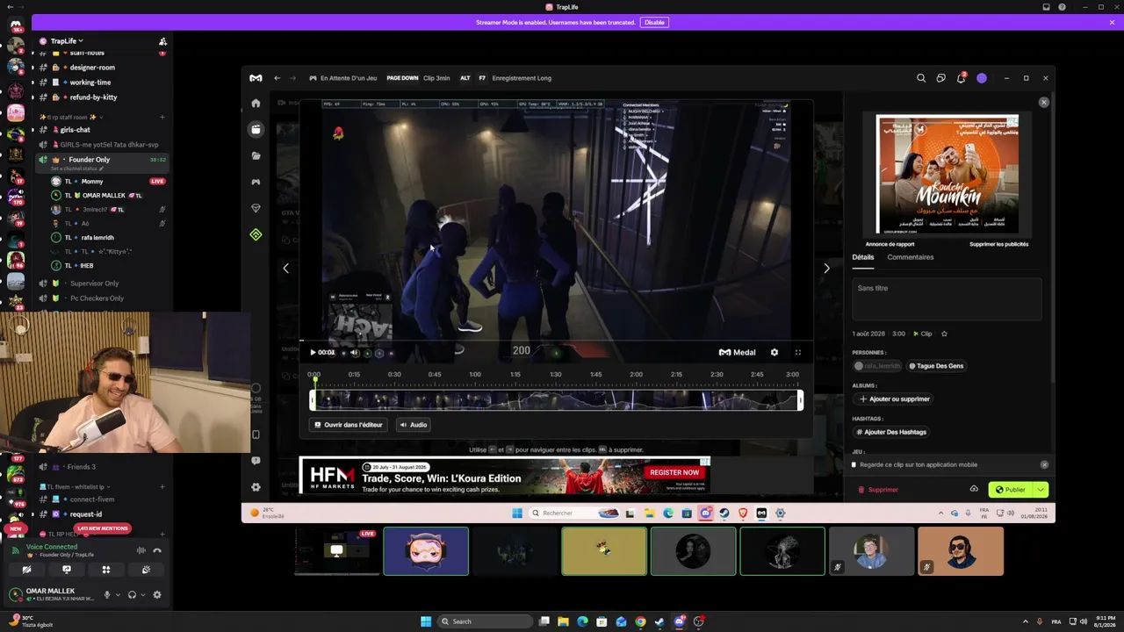
Task: Click the clip timeline thumbnail strip
Action: point(557,400)
